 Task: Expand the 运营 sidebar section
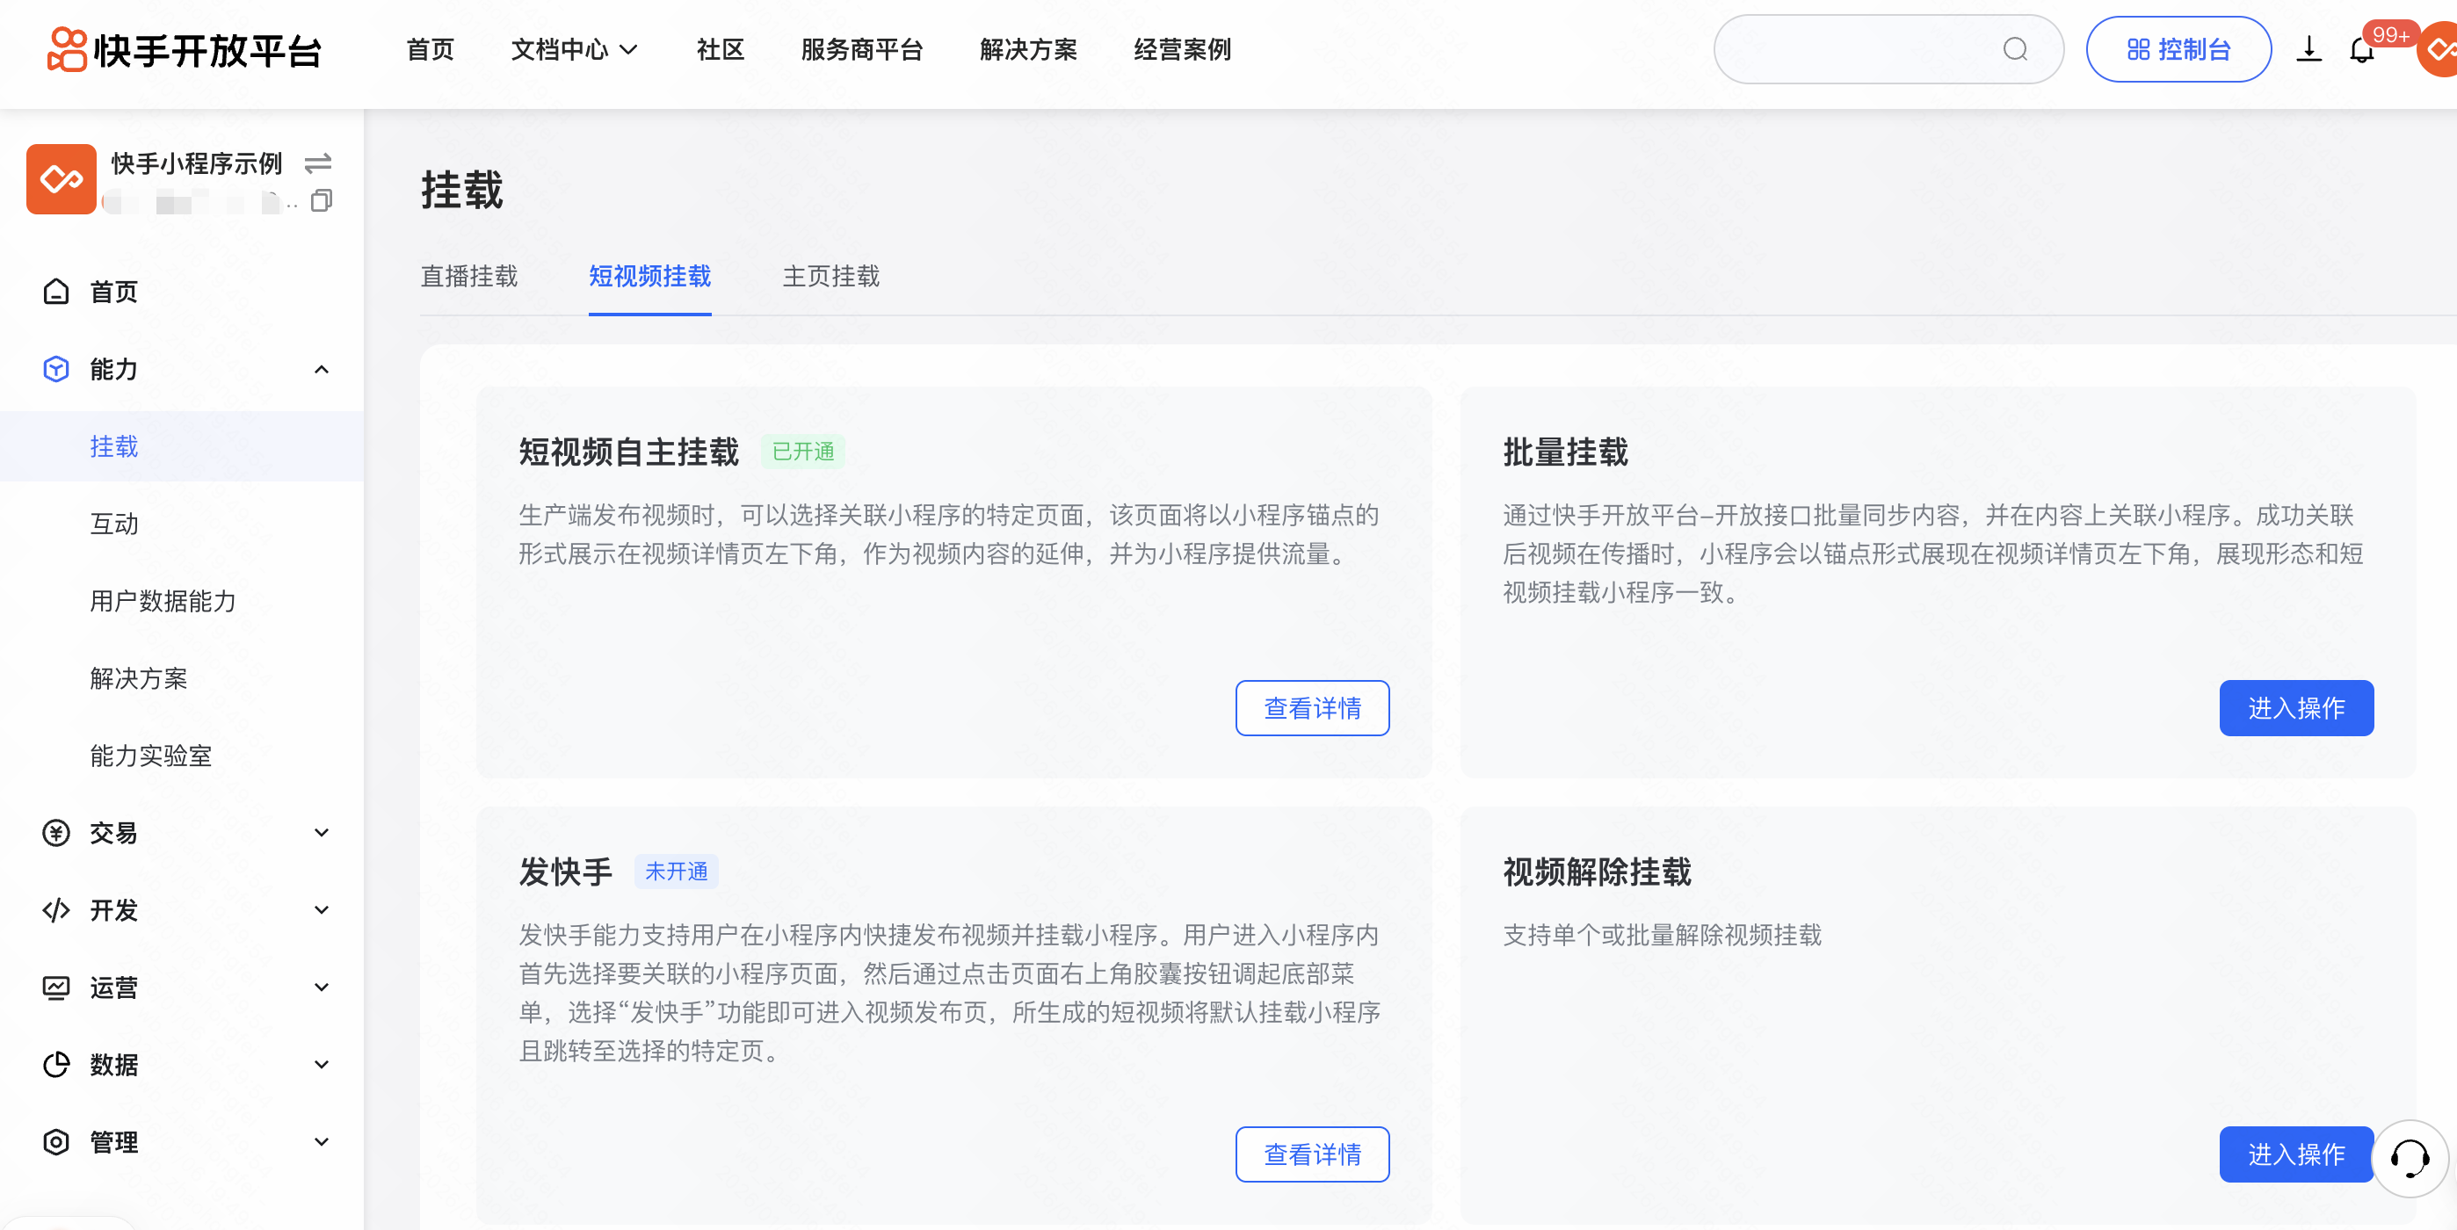[322, 987]
